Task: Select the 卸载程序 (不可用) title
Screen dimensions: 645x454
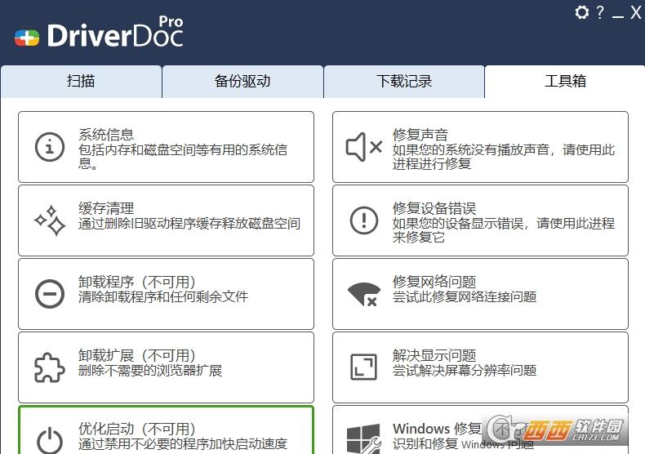Action: pyautogui.click(x=136, y=282)
